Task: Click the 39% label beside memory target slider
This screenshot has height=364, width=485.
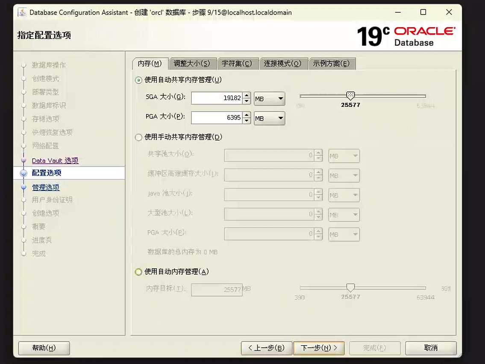Action: pyautogui.click(x=446, y=288)
